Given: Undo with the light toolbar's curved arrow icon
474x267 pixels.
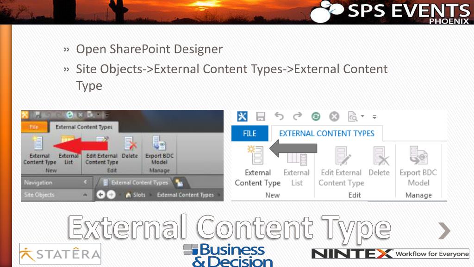Looking at the screenshot, I should coord(279,116).
